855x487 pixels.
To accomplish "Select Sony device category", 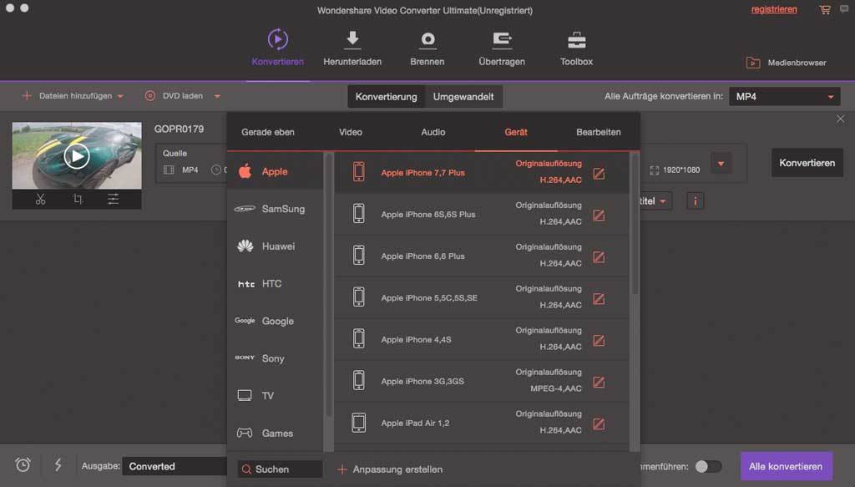I will [276, 358].
